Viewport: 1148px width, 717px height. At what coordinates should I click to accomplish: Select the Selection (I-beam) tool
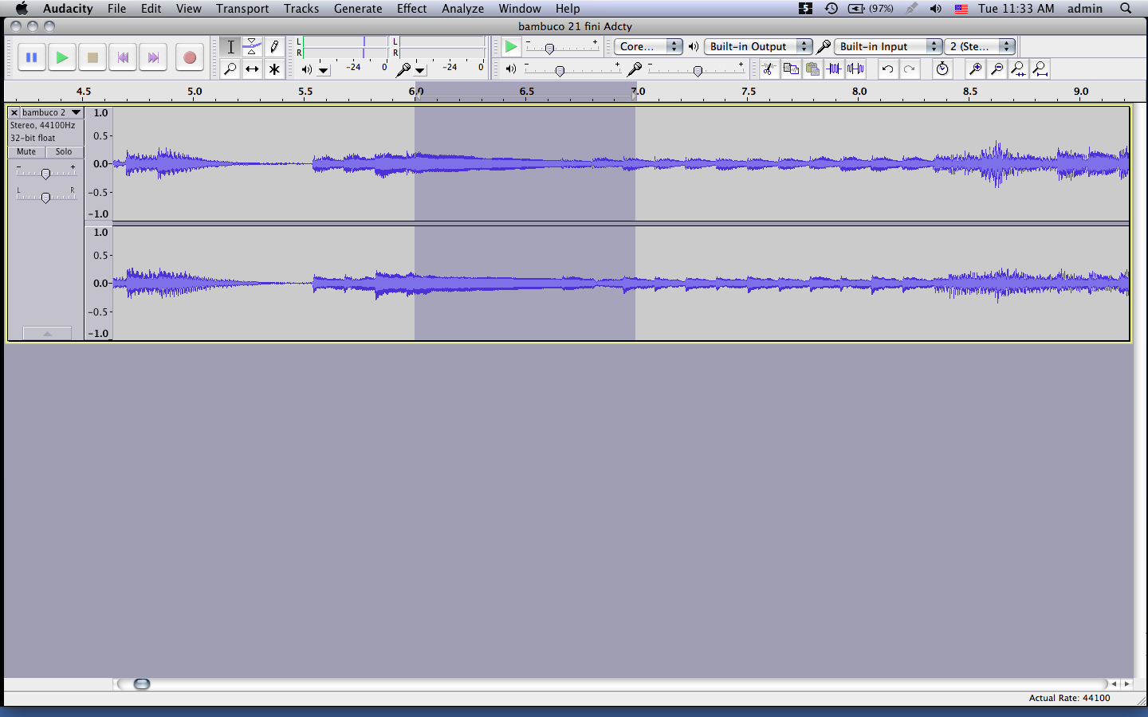click(230, 47)
